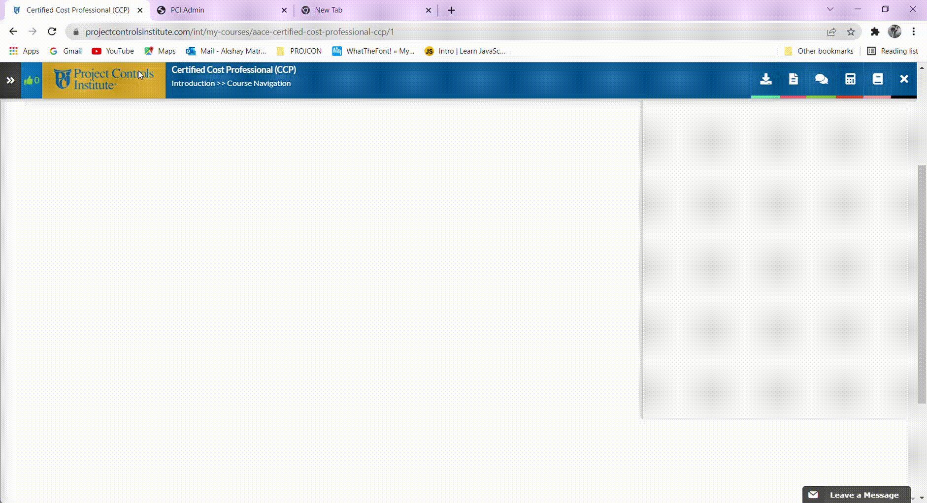
Task: Open the Other bookmarks folder
Action: tap(819, 51)
